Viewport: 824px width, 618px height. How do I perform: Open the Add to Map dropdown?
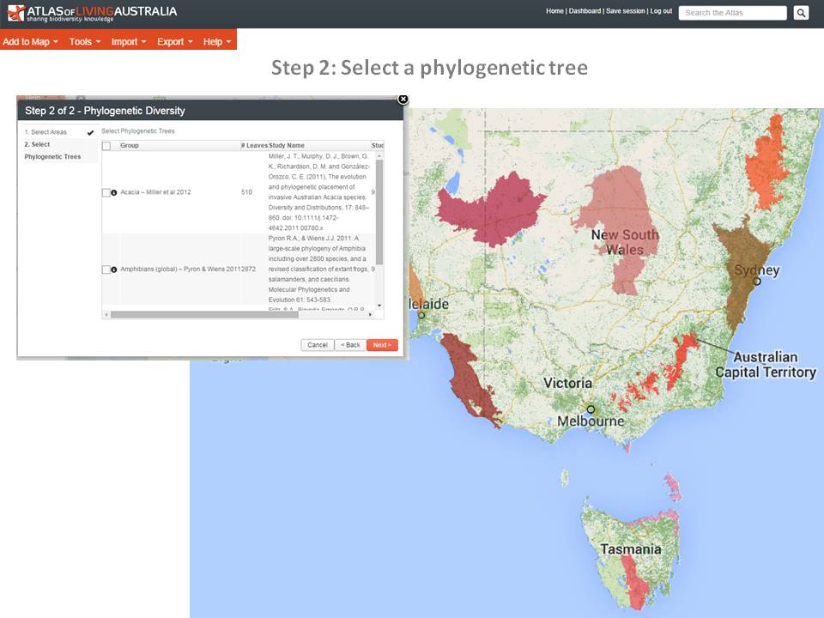pyautogui.click(x=31, y=41)
